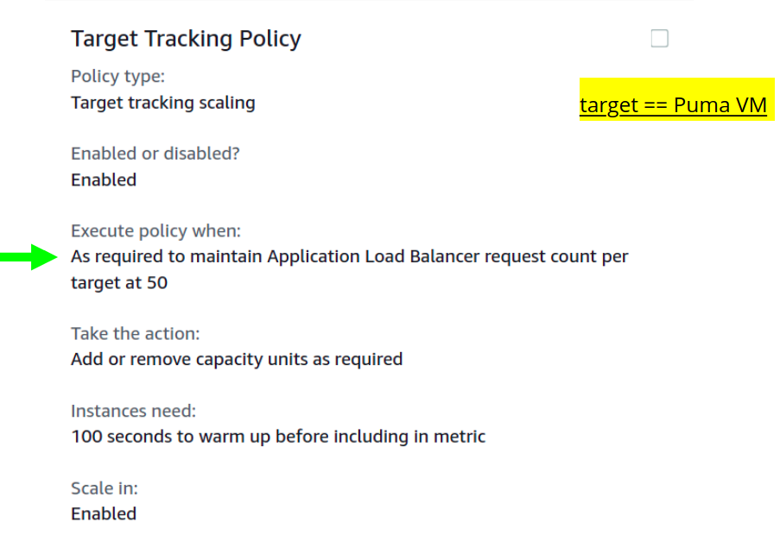Click the 'Scale in:' label
This screenshot has width=780, height=554.
pyautogui.click(x=104, y=488)
